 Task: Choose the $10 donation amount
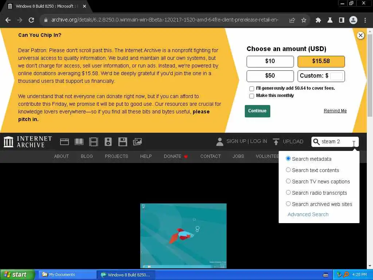click(x=270, y=61)
